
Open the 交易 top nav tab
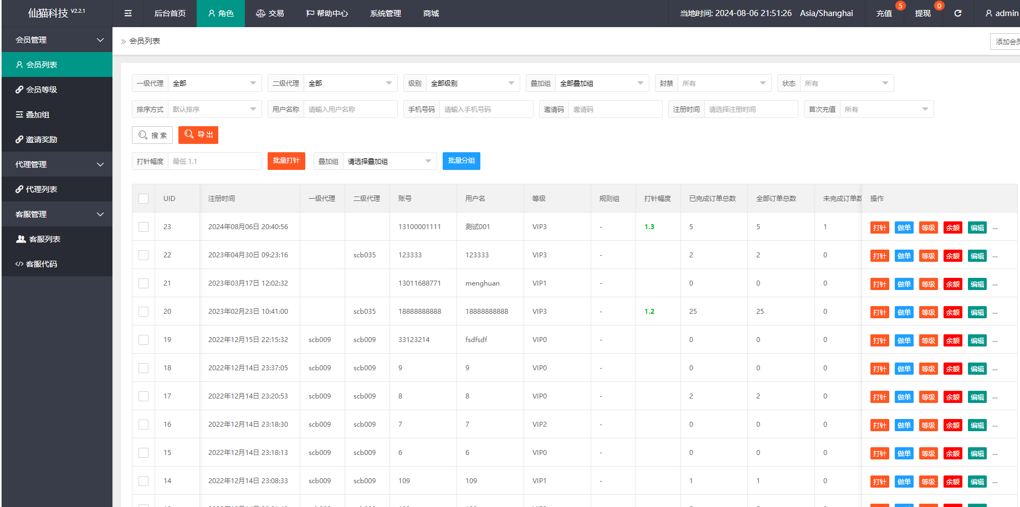coord(270,13)
